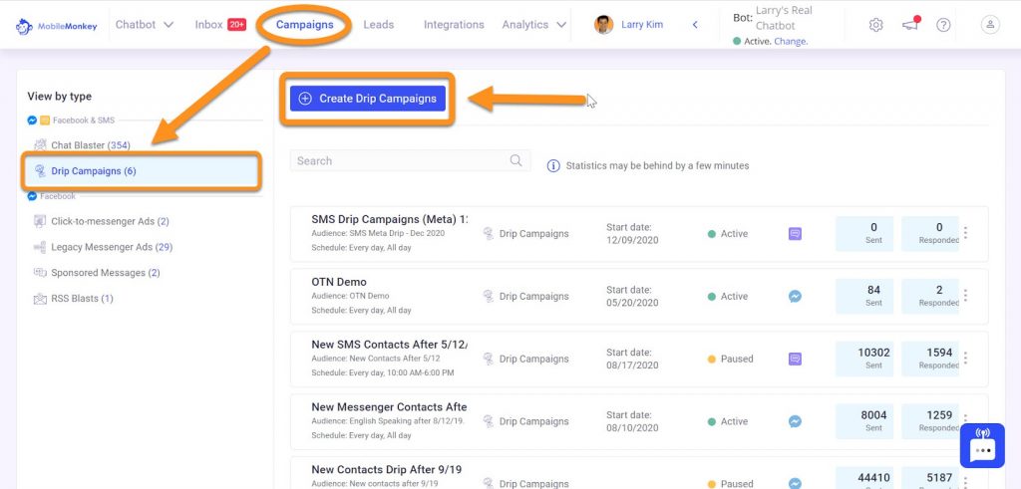The image size is (1021, 489).
Task: Open the Inbox tab
Action: (x=220, y=25)
